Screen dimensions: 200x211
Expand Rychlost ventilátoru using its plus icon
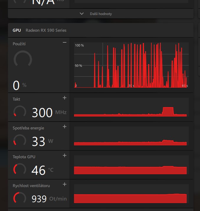(x=65, y=184)
